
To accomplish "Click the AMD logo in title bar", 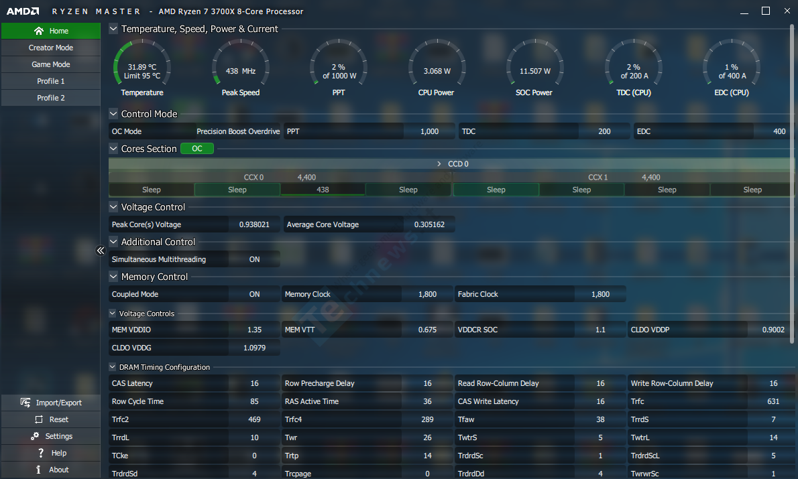I will point(23,11).
